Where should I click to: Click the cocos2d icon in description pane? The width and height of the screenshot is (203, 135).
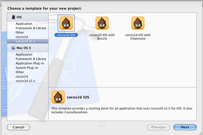point(58,97)
